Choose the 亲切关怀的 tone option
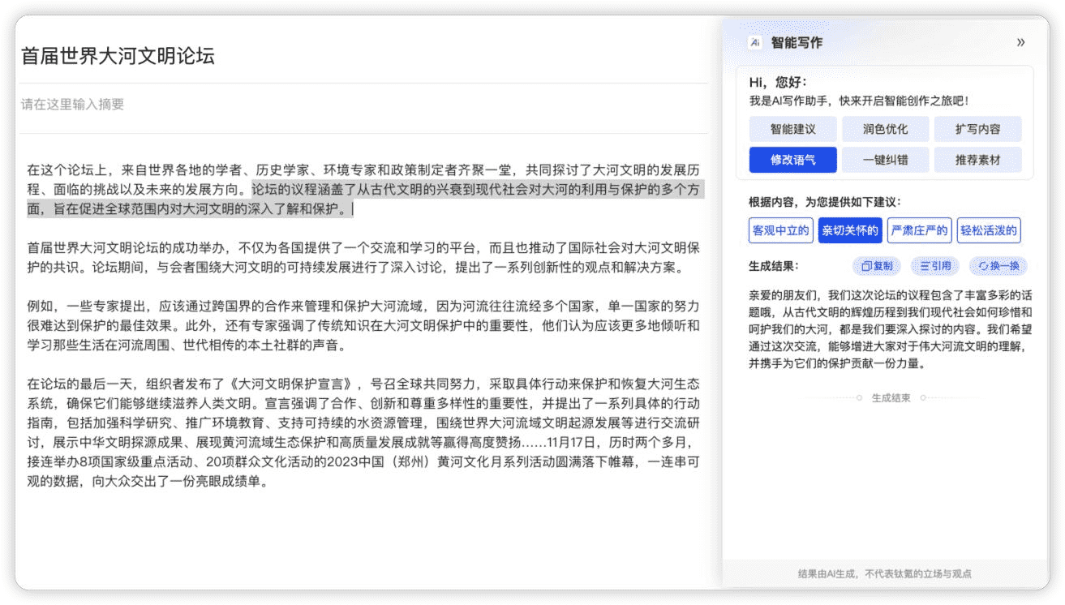The height and width of the screenshot is (605, 1065). point(850,230)
